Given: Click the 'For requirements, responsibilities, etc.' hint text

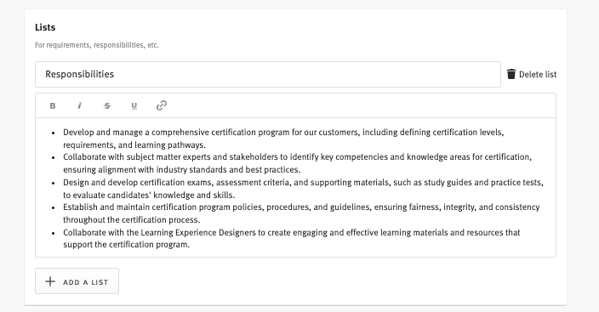Looking at the screenshot, I should [x=97, y=45].
